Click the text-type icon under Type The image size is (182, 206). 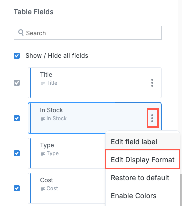click(43, 154)
